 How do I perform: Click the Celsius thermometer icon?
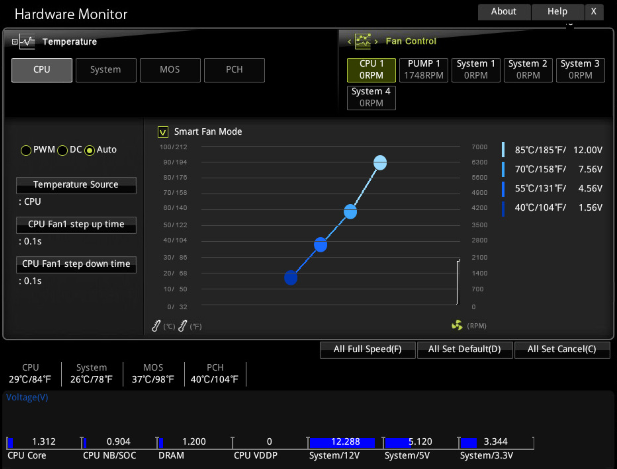coord(156,326)
